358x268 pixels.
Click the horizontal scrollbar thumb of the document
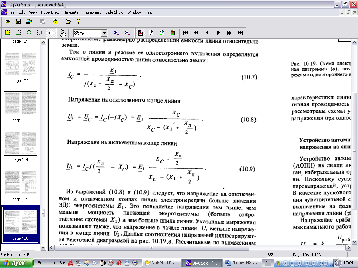tap(152, 248)
